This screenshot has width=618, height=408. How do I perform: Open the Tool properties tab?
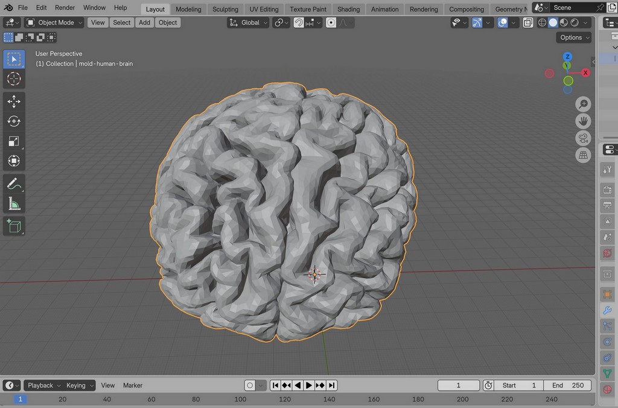coord(607,170)
